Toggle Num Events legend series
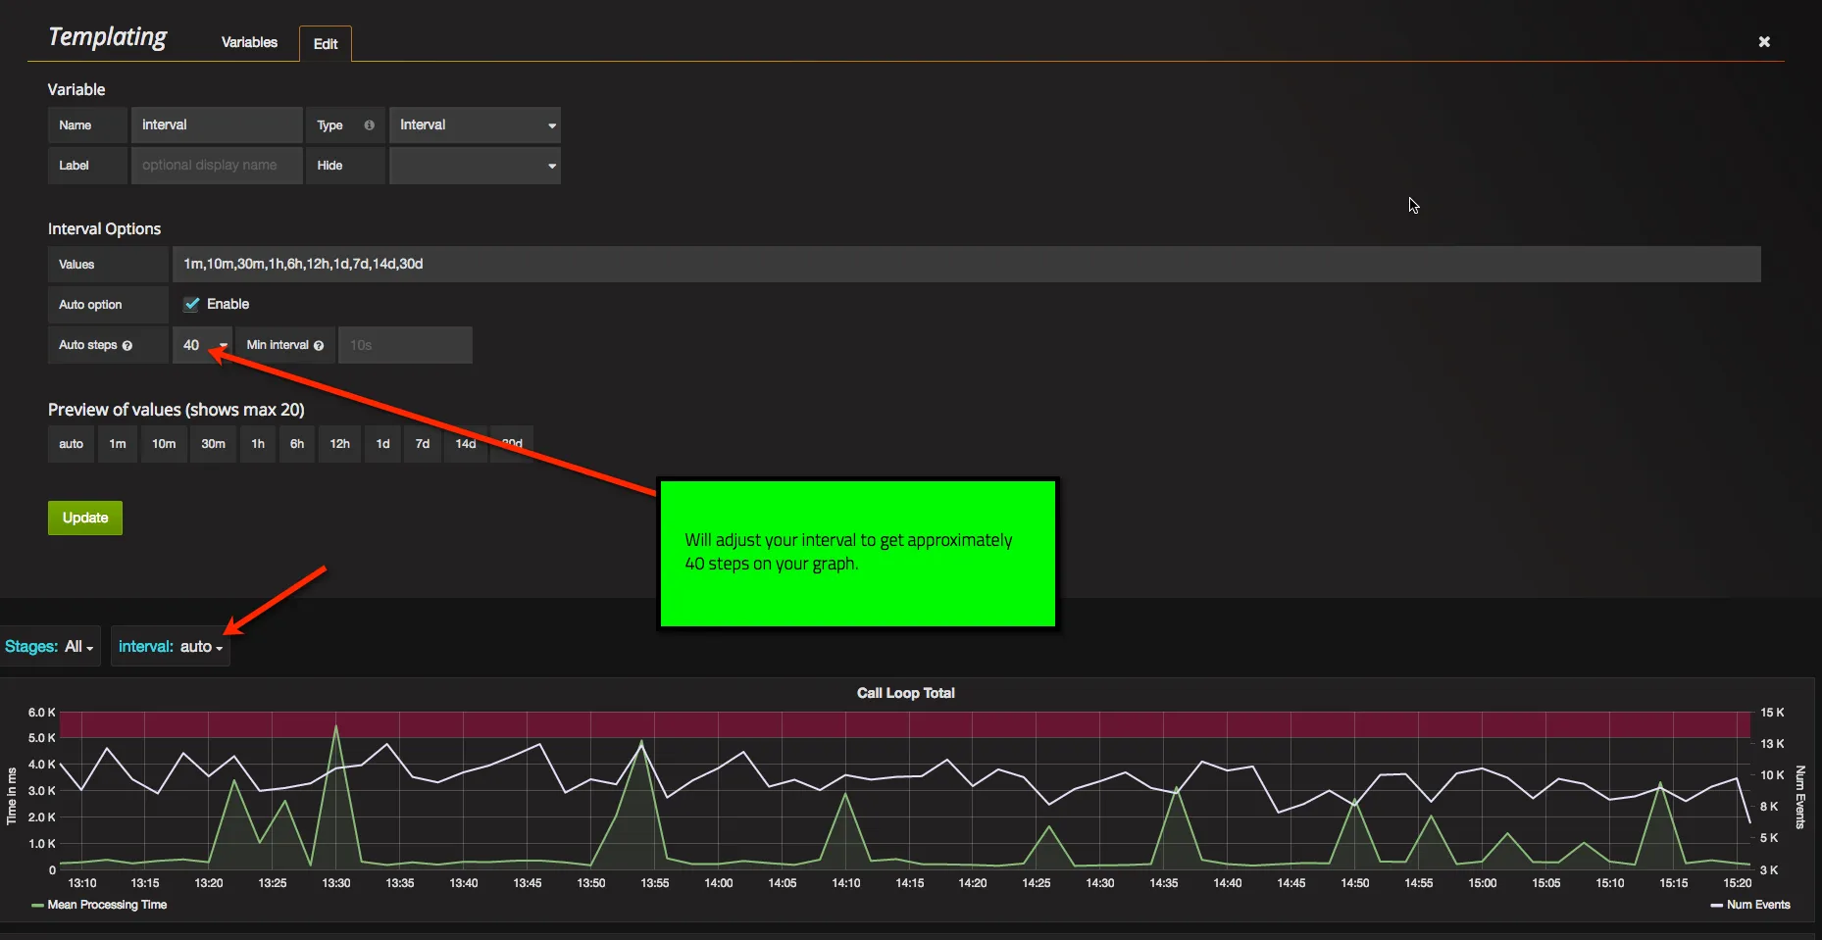This screenshot has width=1822, height=940. point(1750,905)
